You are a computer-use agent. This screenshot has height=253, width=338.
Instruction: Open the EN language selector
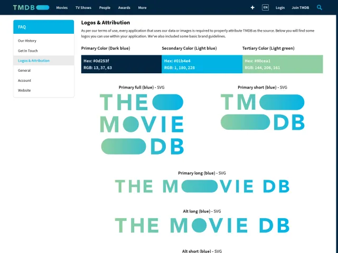click(x=265, y=7)
